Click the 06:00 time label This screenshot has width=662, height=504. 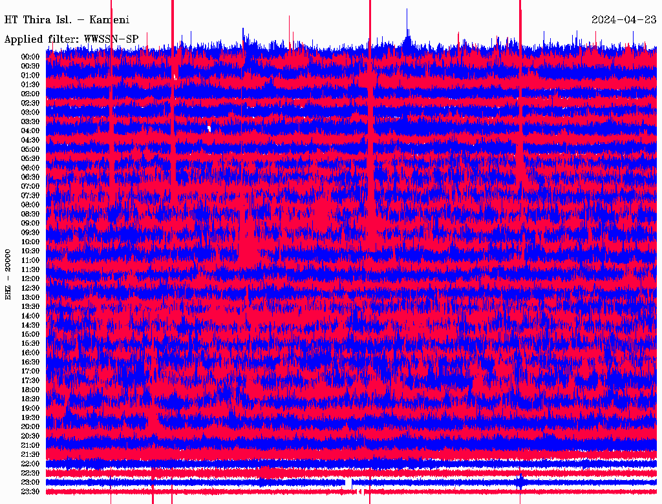30,168
